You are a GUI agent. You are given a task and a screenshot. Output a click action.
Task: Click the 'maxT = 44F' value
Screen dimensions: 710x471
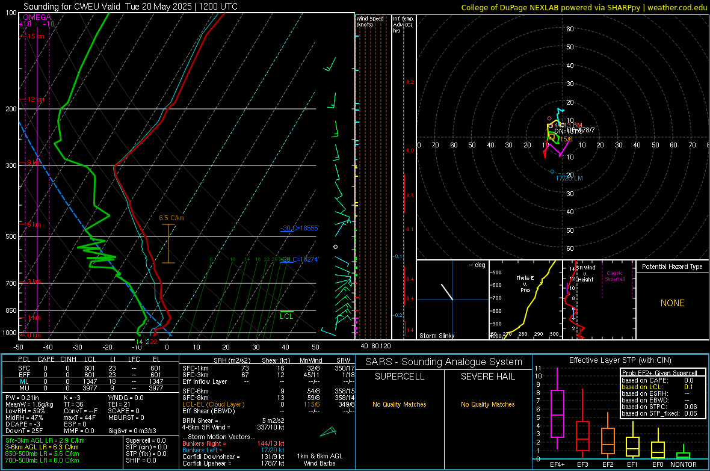(x=79, y=417)
